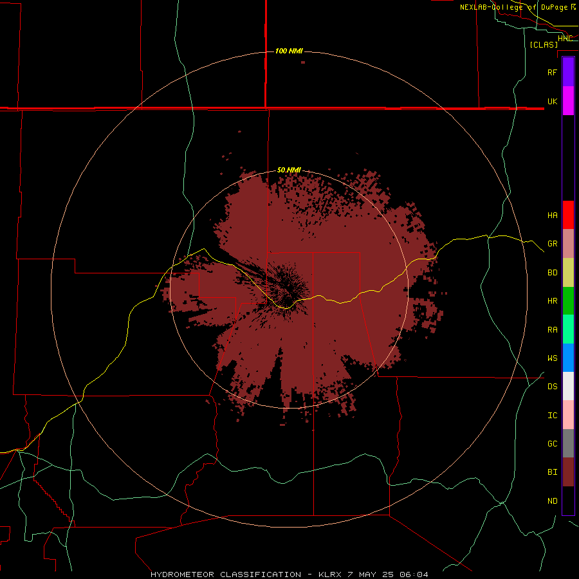
Task: Click the ND legend label
Action: [552, 501]
